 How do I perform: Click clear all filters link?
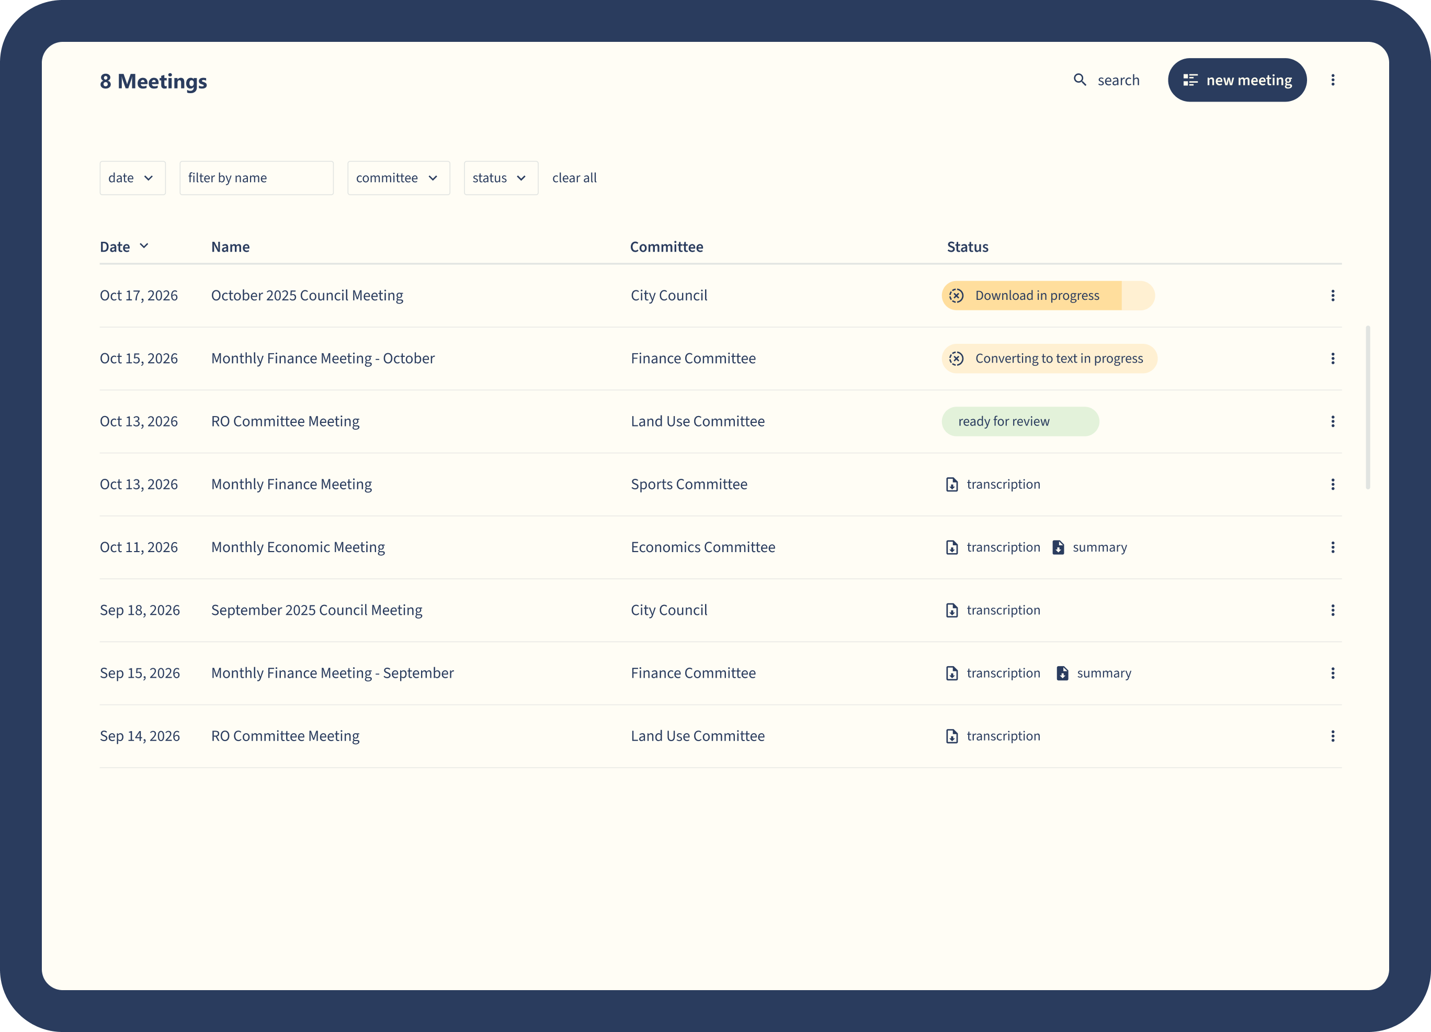click(x=574, y=178)
